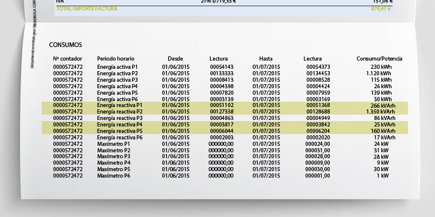Click the consumption value '26 kWh'
Image resolution: width=435 pixels, height=217 pixels.
point(383,86)
